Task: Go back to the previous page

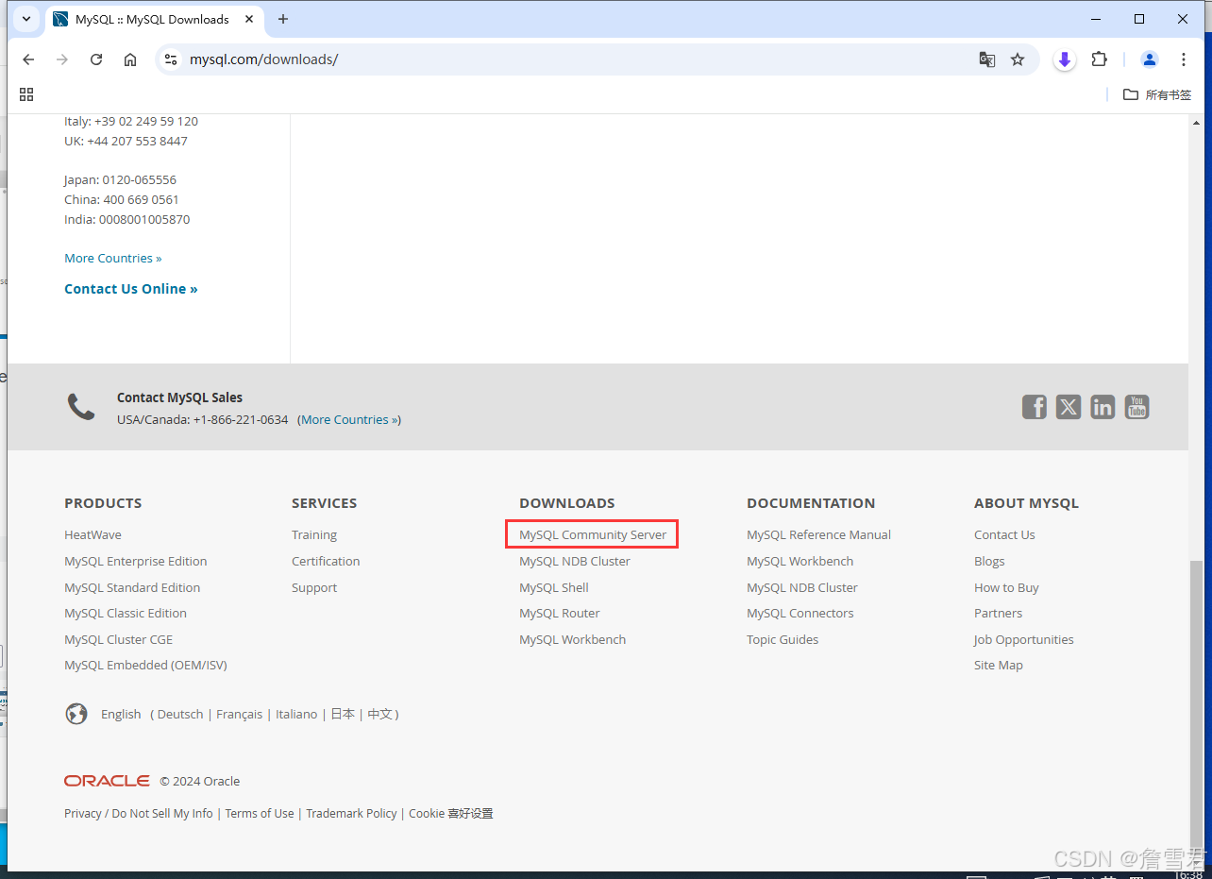Action: click(x=28, y=59)
